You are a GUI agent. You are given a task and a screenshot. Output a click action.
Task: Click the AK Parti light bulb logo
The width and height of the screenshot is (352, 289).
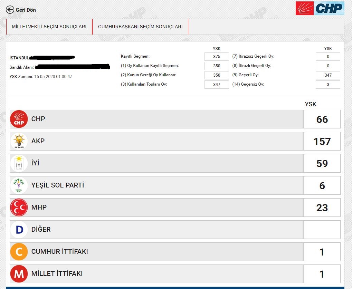pyautogui.click(x=19, y=141)
